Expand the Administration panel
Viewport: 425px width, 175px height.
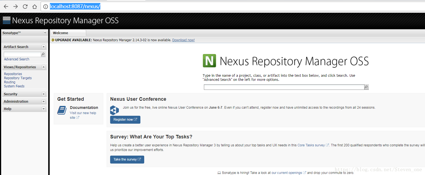[x=44, y=101]
